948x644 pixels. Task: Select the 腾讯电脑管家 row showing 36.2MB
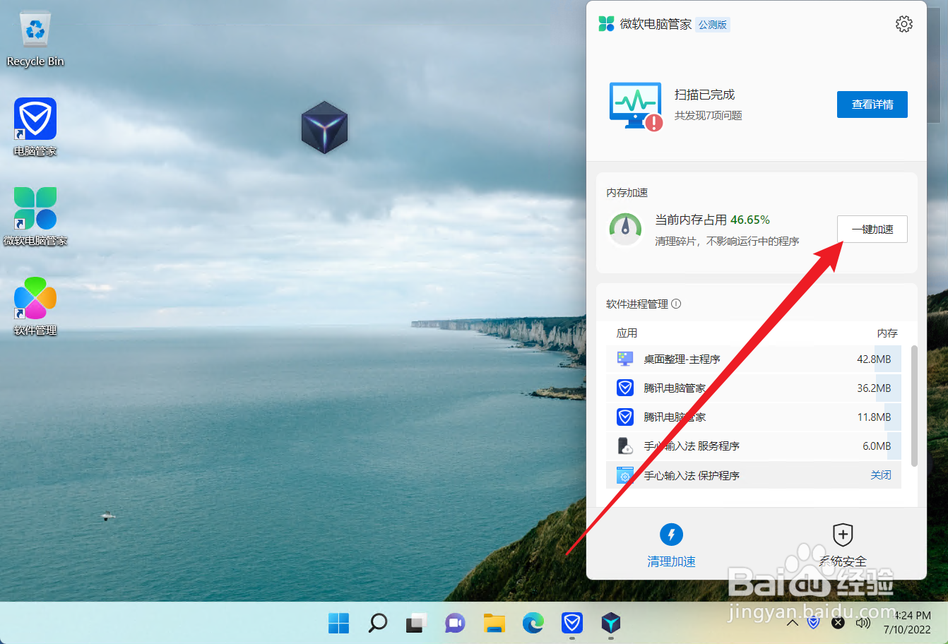(754, 388)
